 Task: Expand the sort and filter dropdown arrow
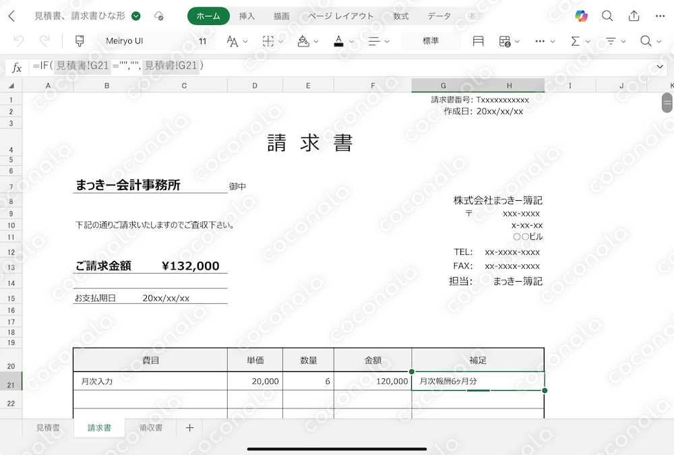click(x=623, y=42)
